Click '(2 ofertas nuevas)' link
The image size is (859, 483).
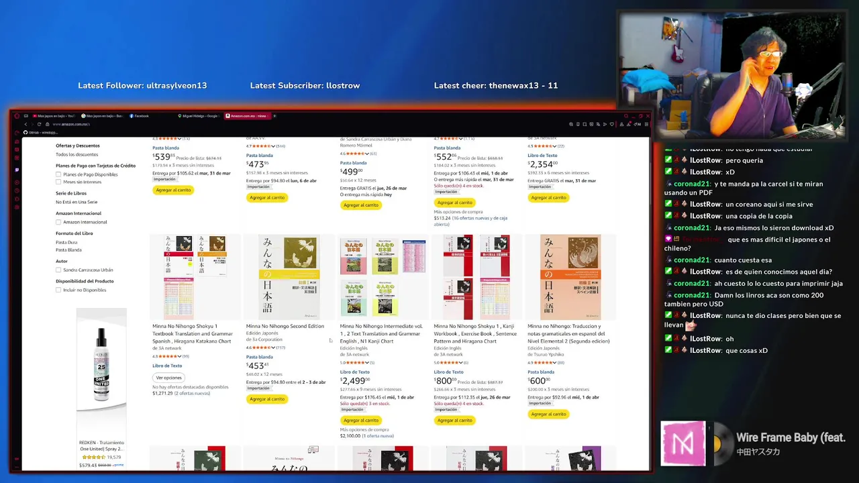click(x=193, y=393)
